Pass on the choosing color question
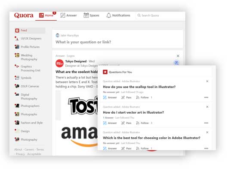Viewport: 227px width, 170px height. point(126,148)
